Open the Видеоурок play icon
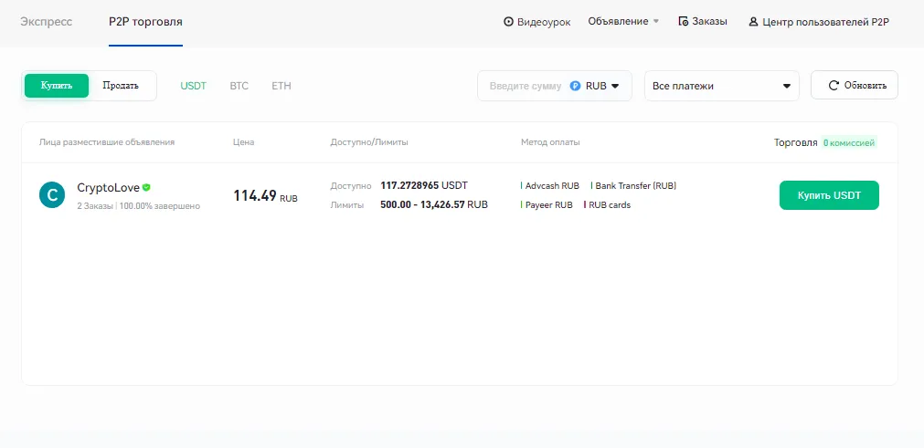Viewport: 924px width, 448px height. coord(508,22)
